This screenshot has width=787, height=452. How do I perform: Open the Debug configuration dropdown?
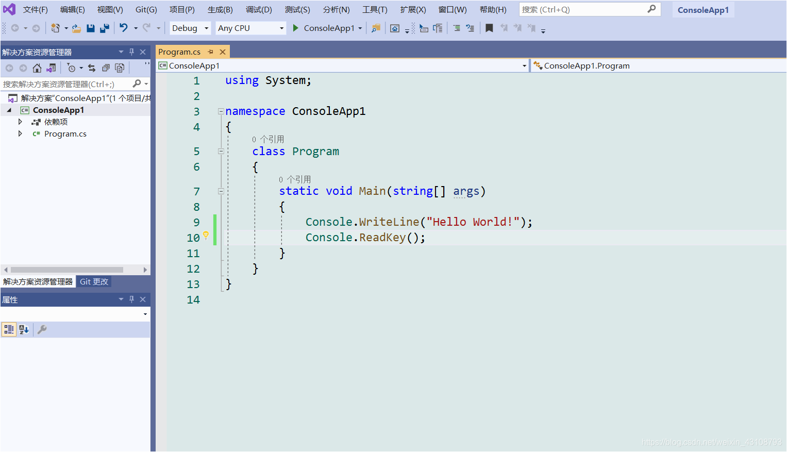pos(190,28)
